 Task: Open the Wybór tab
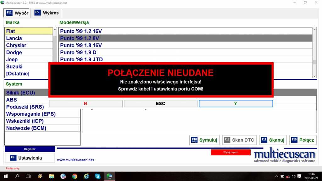tap(17, 13)
